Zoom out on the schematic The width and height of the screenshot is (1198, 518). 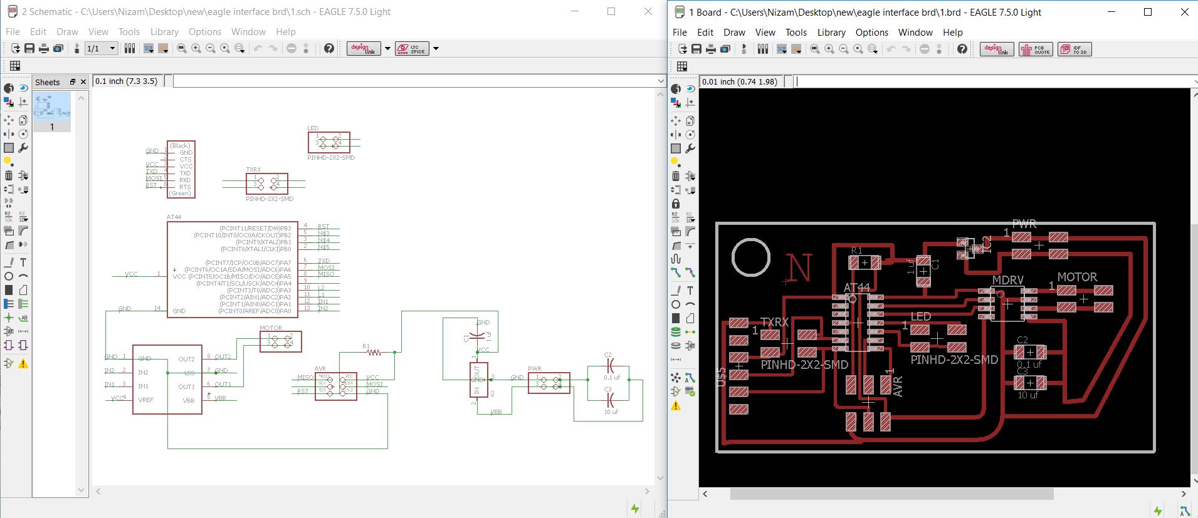[x=211, y=48]
